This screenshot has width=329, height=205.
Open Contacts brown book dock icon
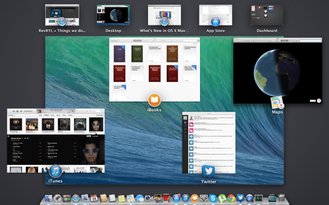(x=103, y=198)
